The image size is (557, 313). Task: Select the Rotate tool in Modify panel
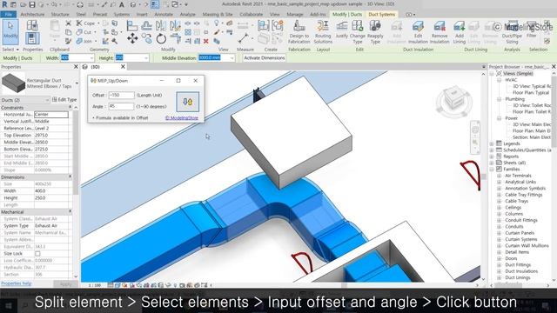(161, 38)
